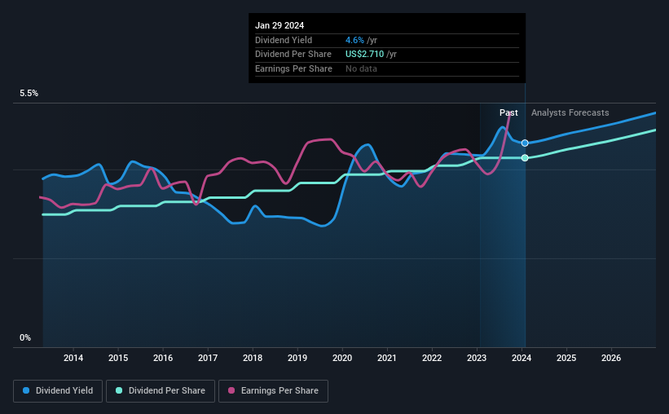Select the 2026 x-axis year label

tap(611, 358)
